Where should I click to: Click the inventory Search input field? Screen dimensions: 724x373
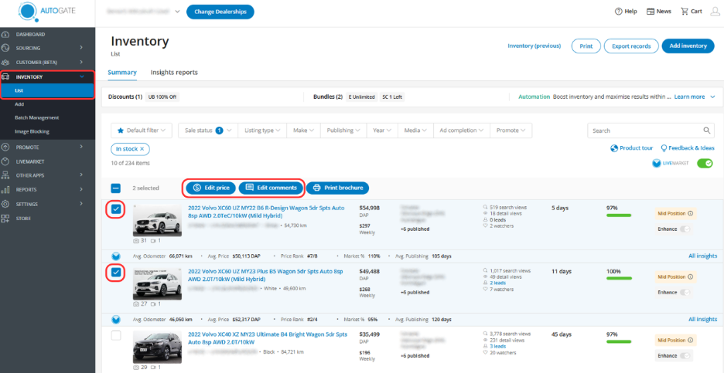tap(644, 131)
